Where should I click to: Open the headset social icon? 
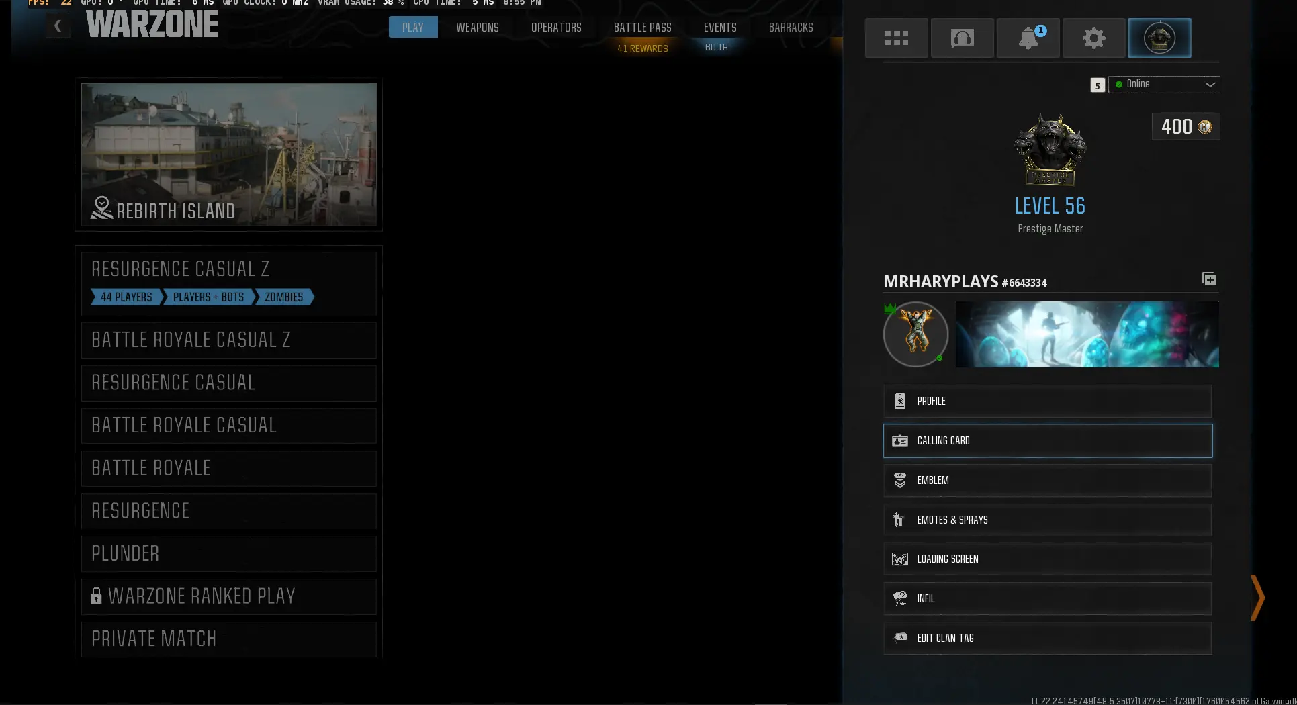pyautogui.click(x=962, y=38)
